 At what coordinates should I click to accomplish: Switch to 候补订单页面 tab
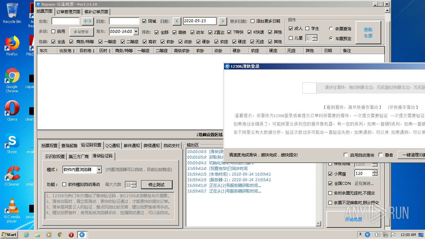96,12
